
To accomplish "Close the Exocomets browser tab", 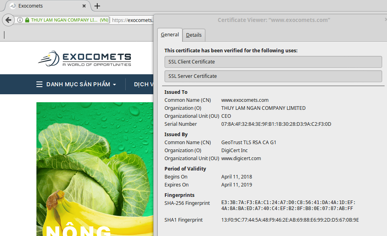I will 84,6.
